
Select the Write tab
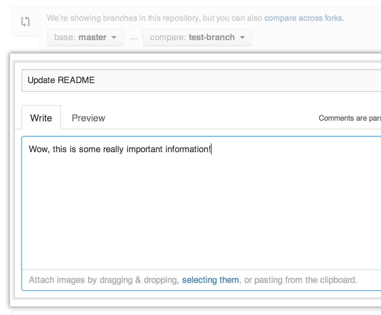(41, 118)
